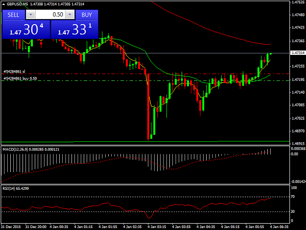This screenshot has height=230, width=306.
Task: Click the 1.47480 price scale label
Action: click(298, 15)
